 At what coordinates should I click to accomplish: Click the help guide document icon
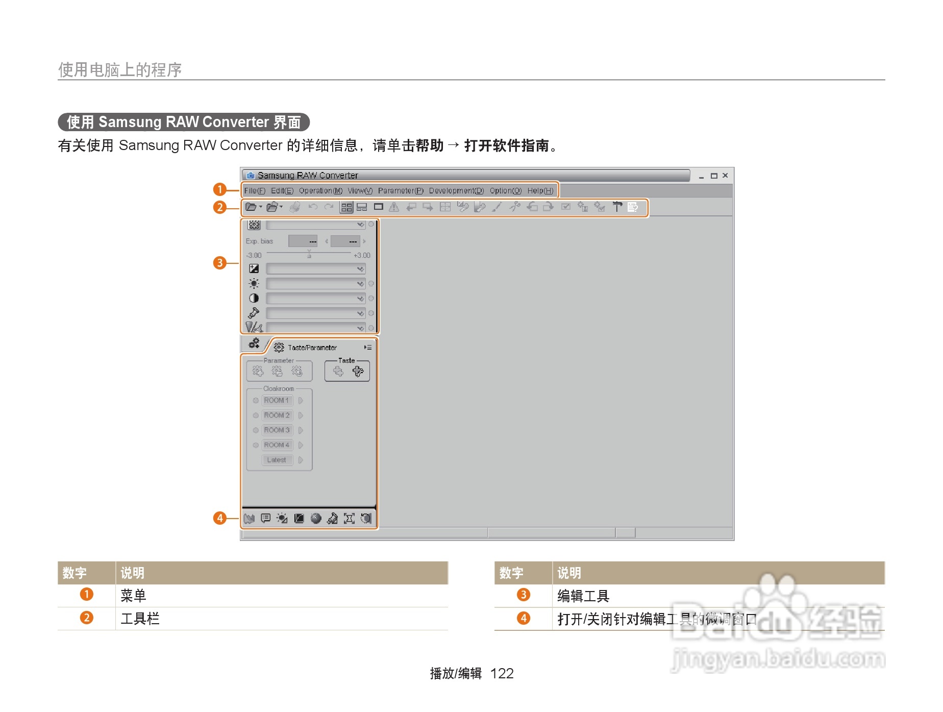tap(633, 207)
